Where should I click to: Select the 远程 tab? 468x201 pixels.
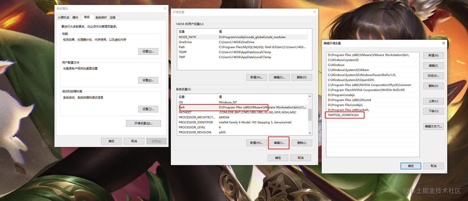pyautogui.click(x=113, y=18)
